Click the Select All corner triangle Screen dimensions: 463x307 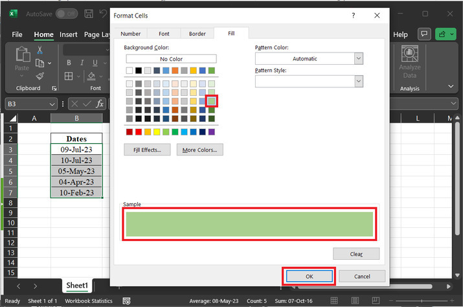13,119
